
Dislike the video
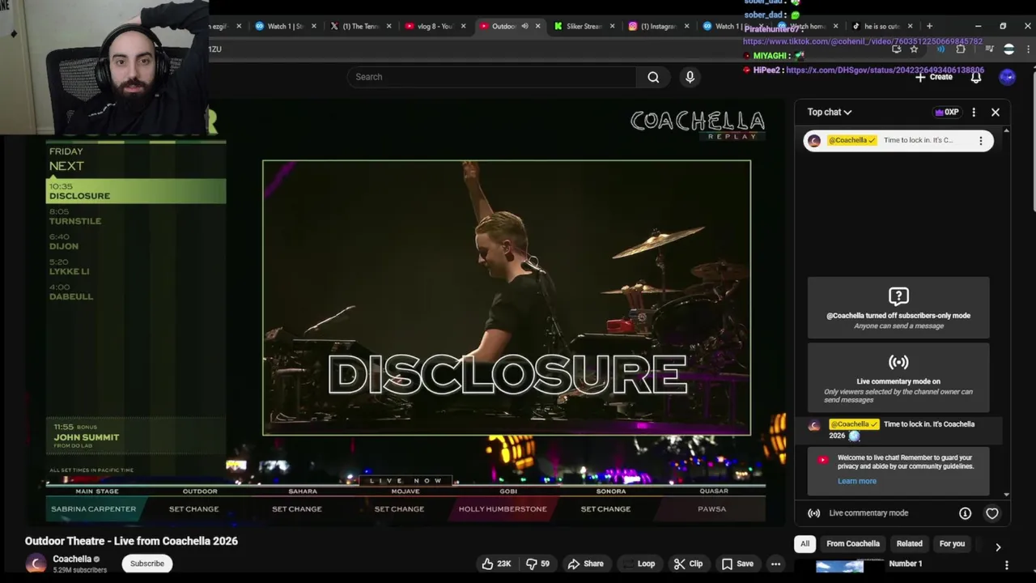538,564
